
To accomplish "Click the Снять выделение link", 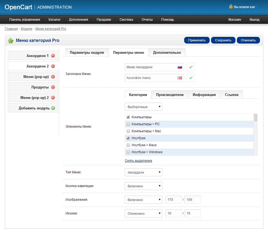I will (x=138, y=161).
